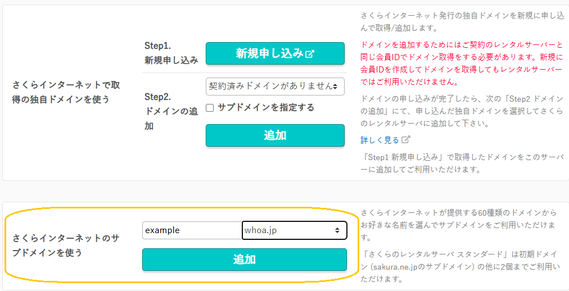
Task: Click the 新規申し込み button
Action: click(275, 53)
